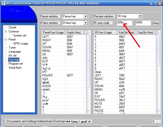Select the UP row with value 004f
The height and width of the screenshot is (127, 163).
[x=64, y=44]
